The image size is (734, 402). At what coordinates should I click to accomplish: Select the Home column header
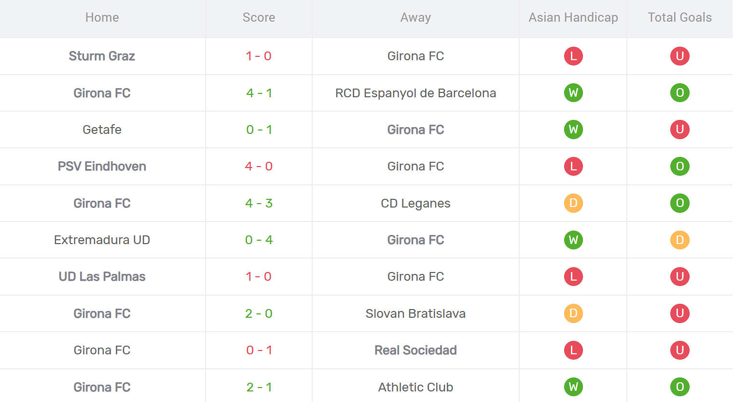pyautogui.click(x=102, y=17)
